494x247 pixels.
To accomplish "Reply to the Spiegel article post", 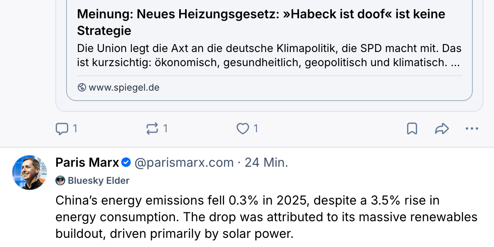I will tap(62, 129).
